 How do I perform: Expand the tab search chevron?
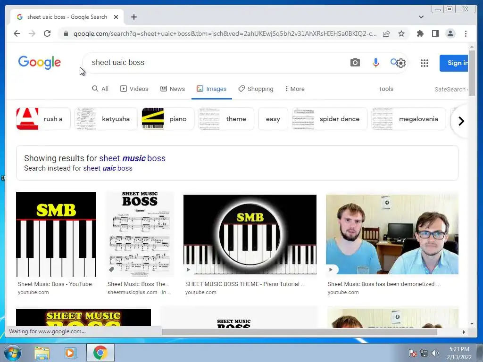(x=421, y=17)
